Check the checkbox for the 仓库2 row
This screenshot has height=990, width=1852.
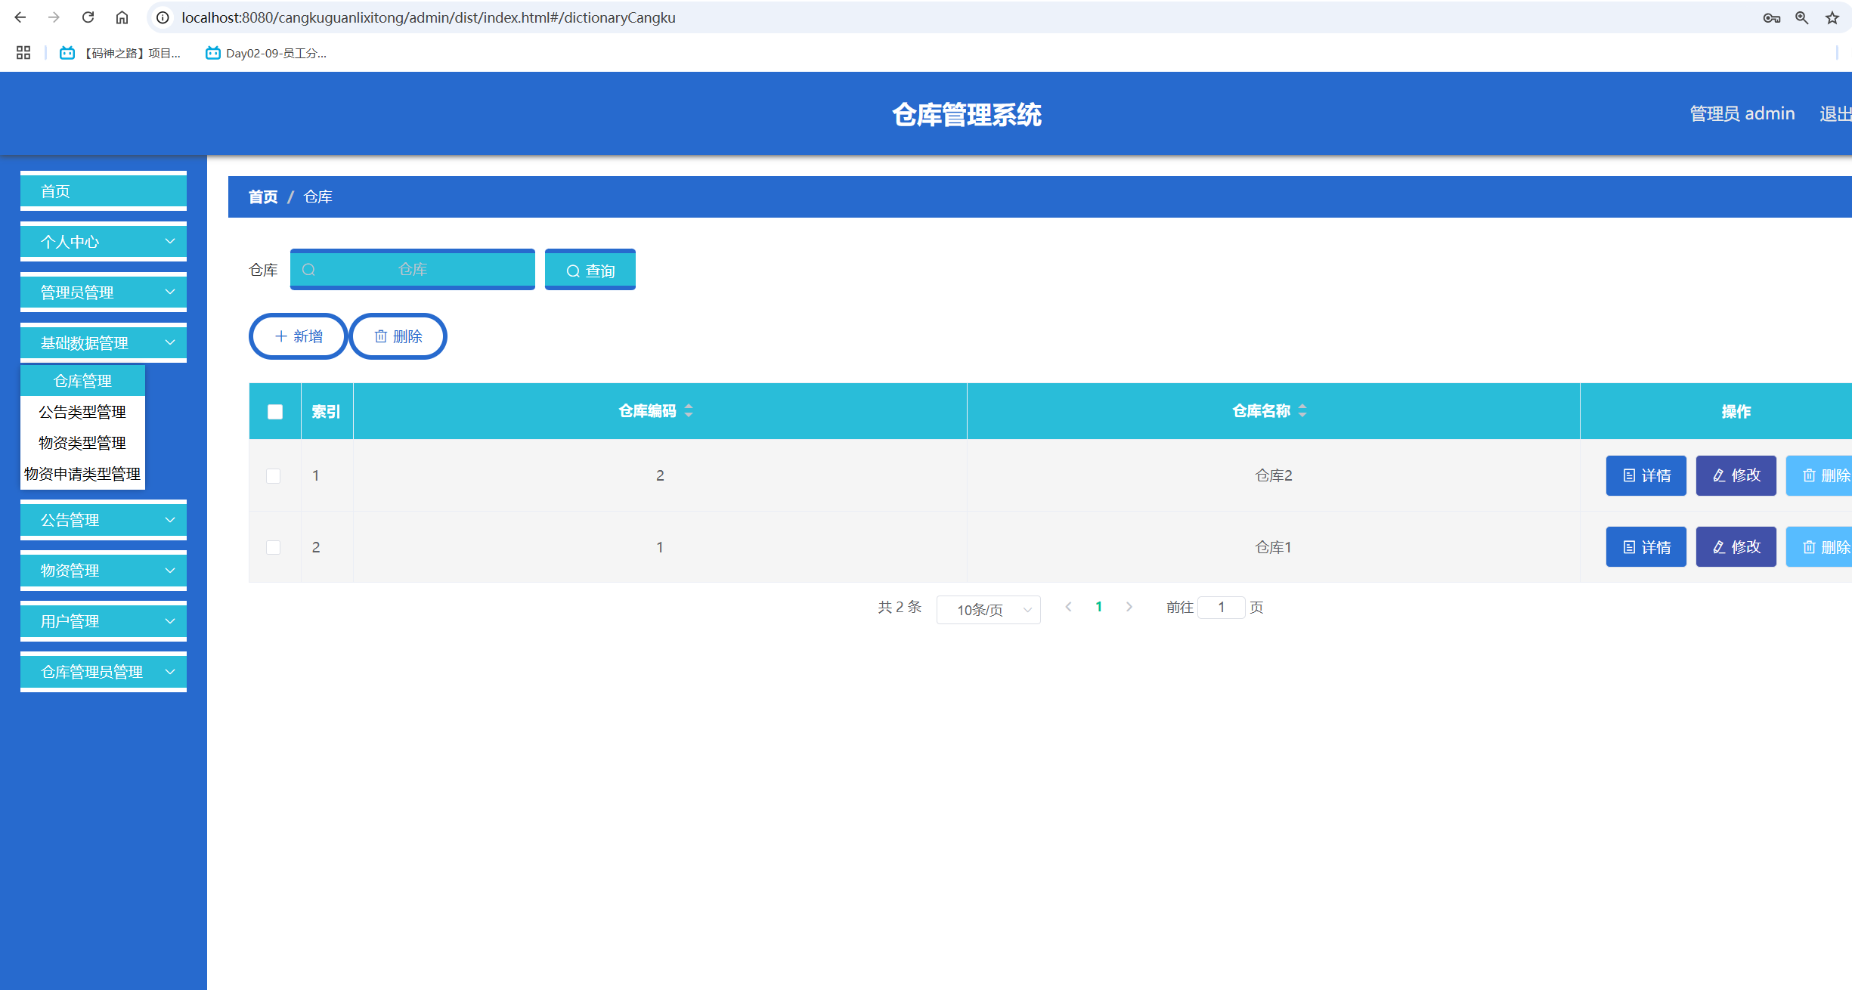pyautogui.click(x=274, y=475)
